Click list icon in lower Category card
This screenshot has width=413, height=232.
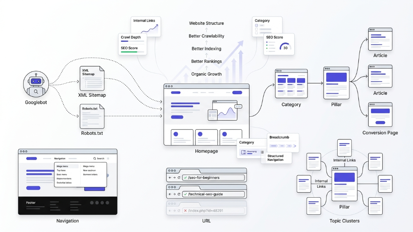coord(262,152)
